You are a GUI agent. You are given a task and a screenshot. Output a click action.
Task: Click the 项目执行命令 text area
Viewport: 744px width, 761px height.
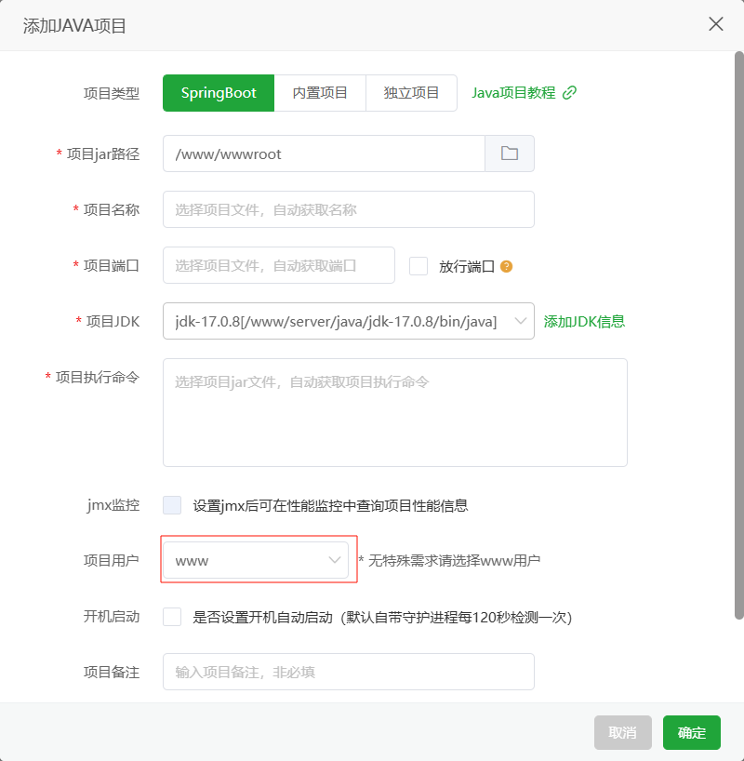point(394,412)
